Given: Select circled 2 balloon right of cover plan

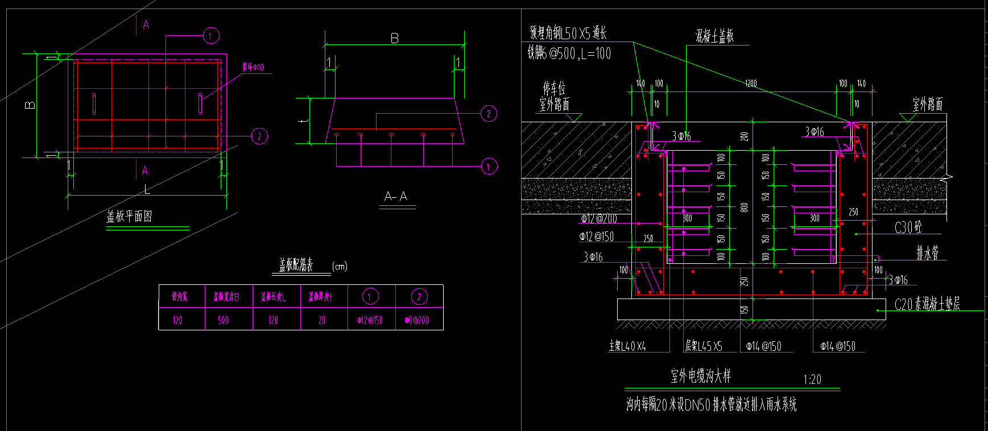Looking at the screenshot, I should (x=259, y=136).
